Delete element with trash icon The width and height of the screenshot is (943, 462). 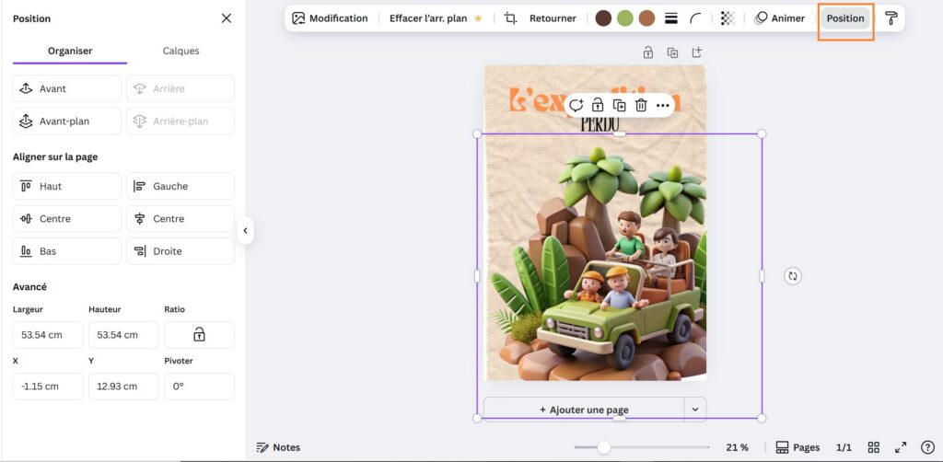pos(641,106)
